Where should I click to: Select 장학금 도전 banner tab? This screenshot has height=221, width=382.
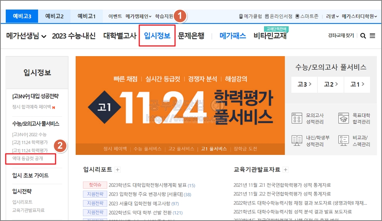tap(245, 149)
